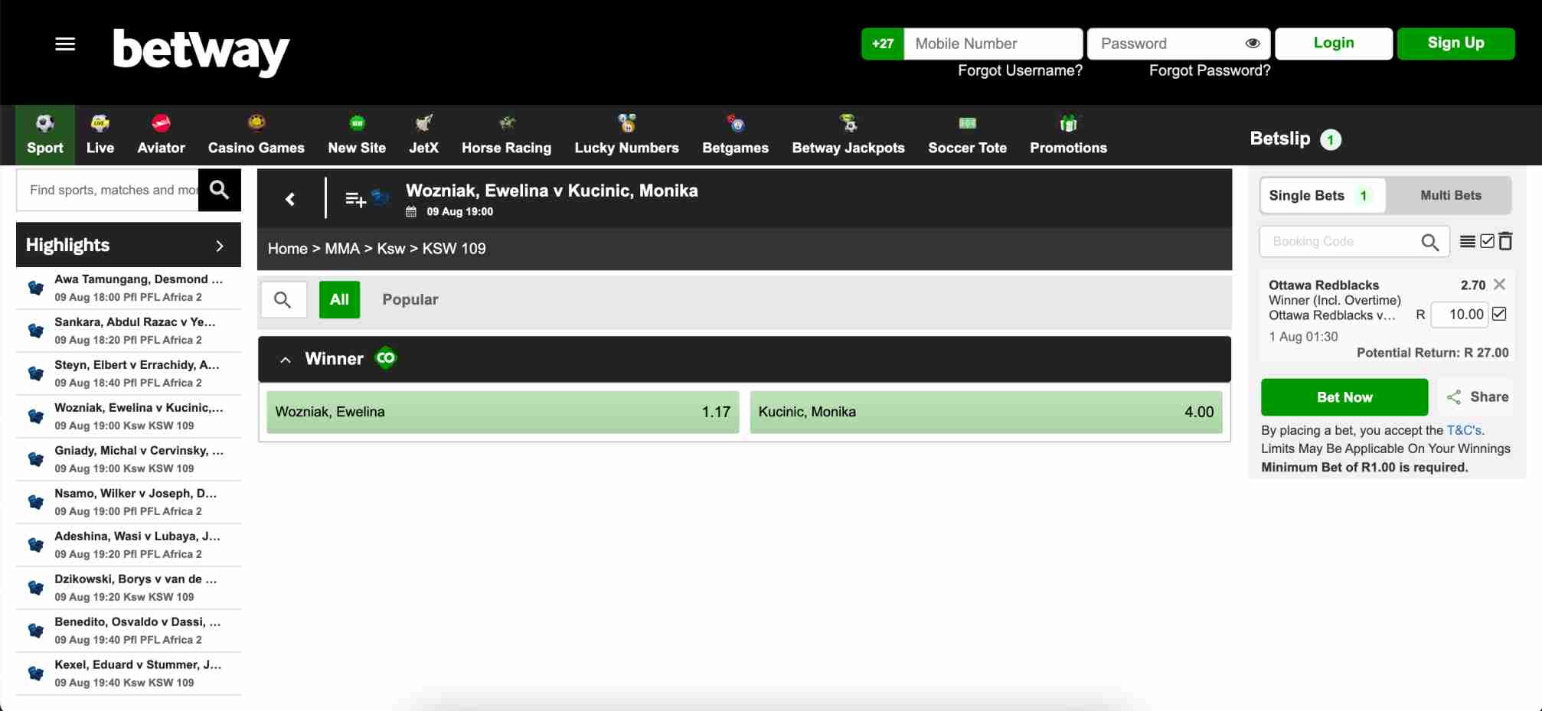This screenshot has width=1542, height=711.
Task: Click Ksw in the breadcrumb
Action: pyautogui.click(x=390, y=249)
